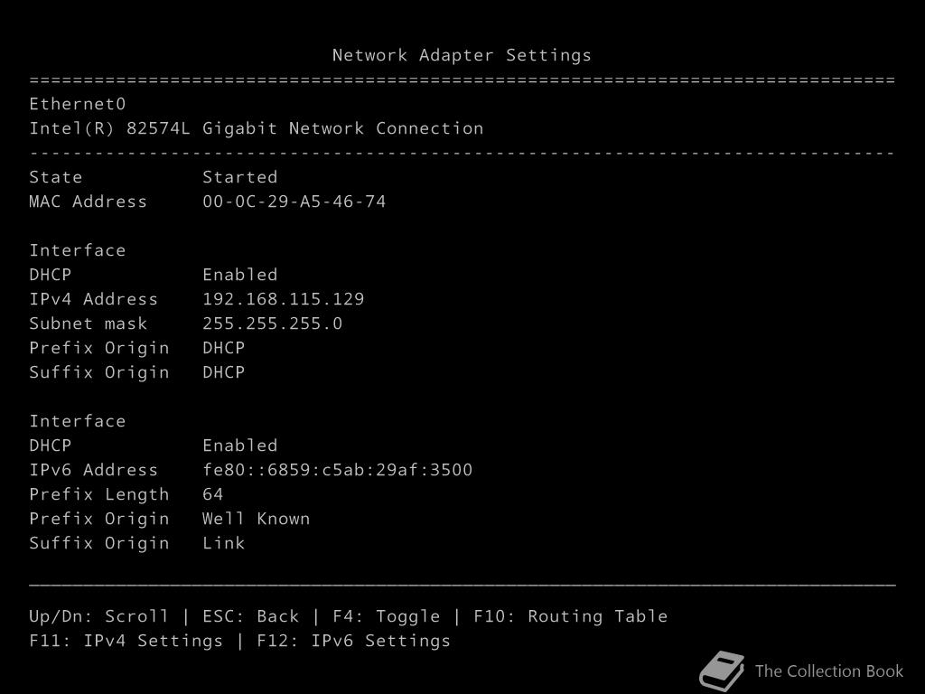
Task: Click the book icon in the watermark
Action: (722, 671)
